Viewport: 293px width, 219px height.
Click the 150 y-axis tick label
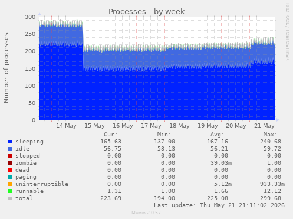(30, 68)
